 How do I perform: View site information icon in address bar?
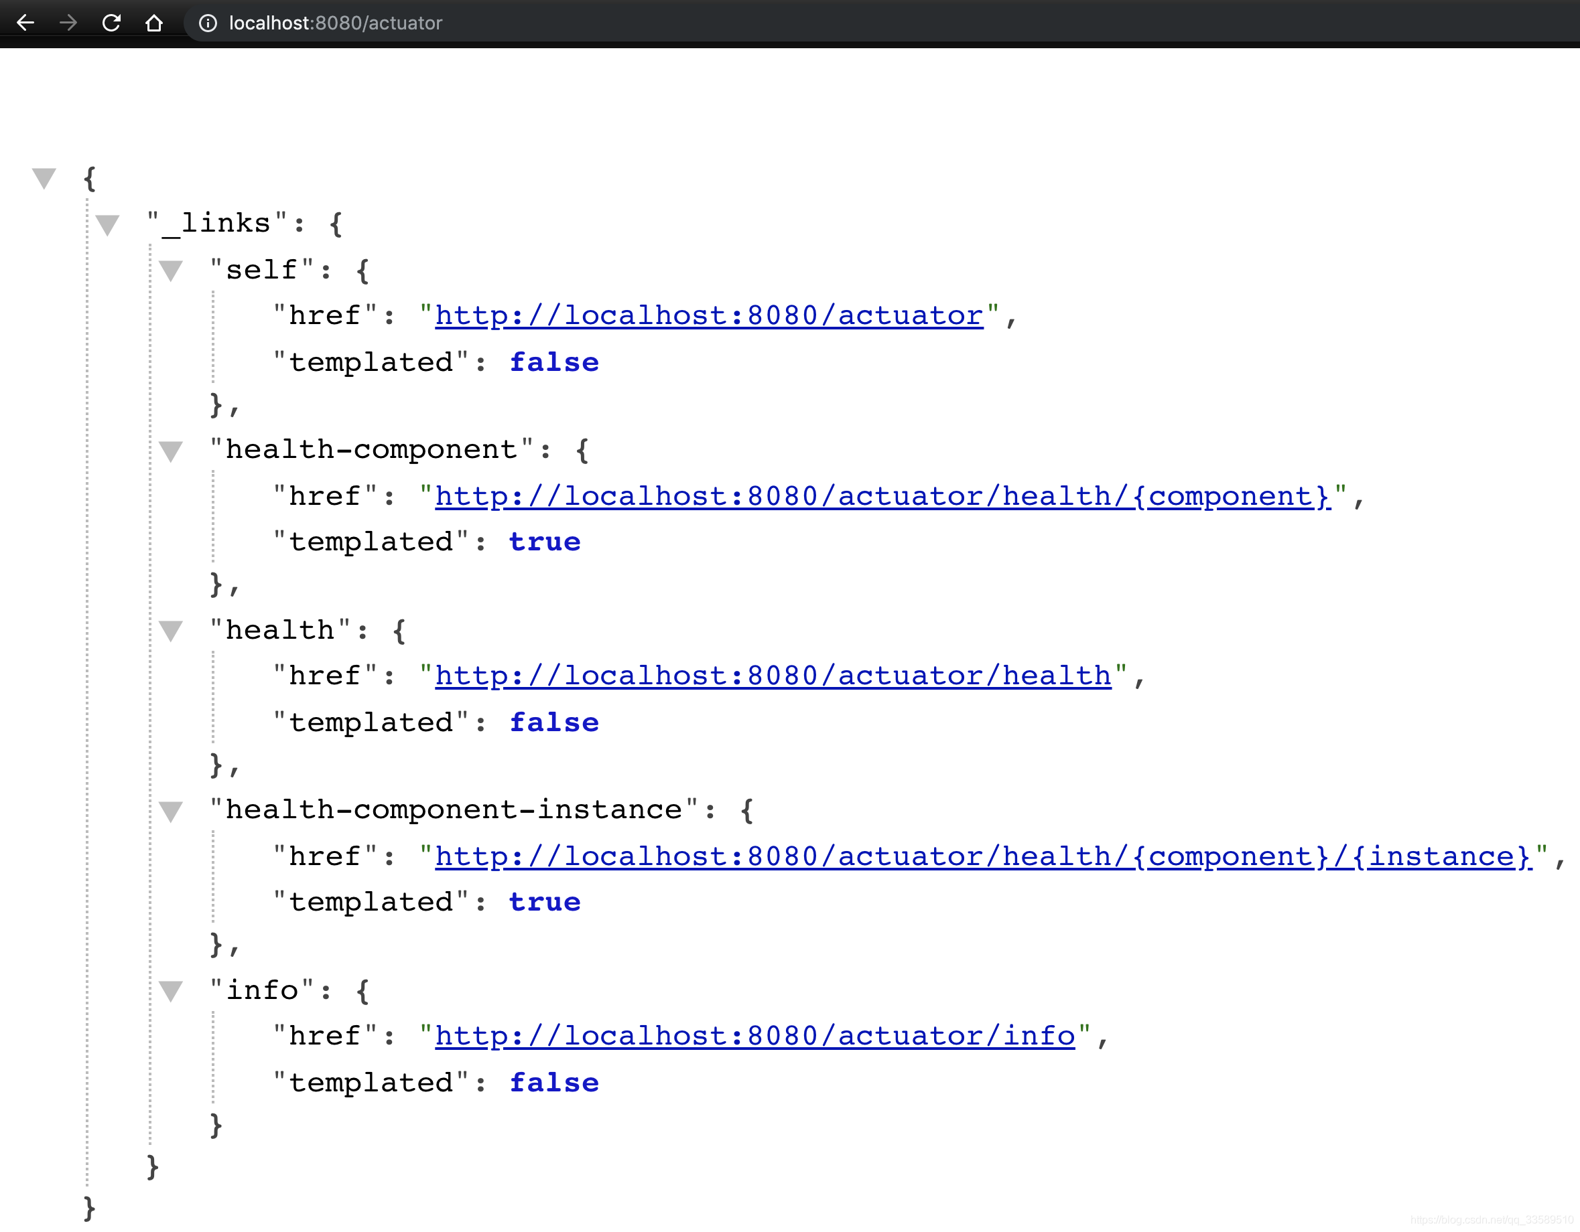coord(208,23)
